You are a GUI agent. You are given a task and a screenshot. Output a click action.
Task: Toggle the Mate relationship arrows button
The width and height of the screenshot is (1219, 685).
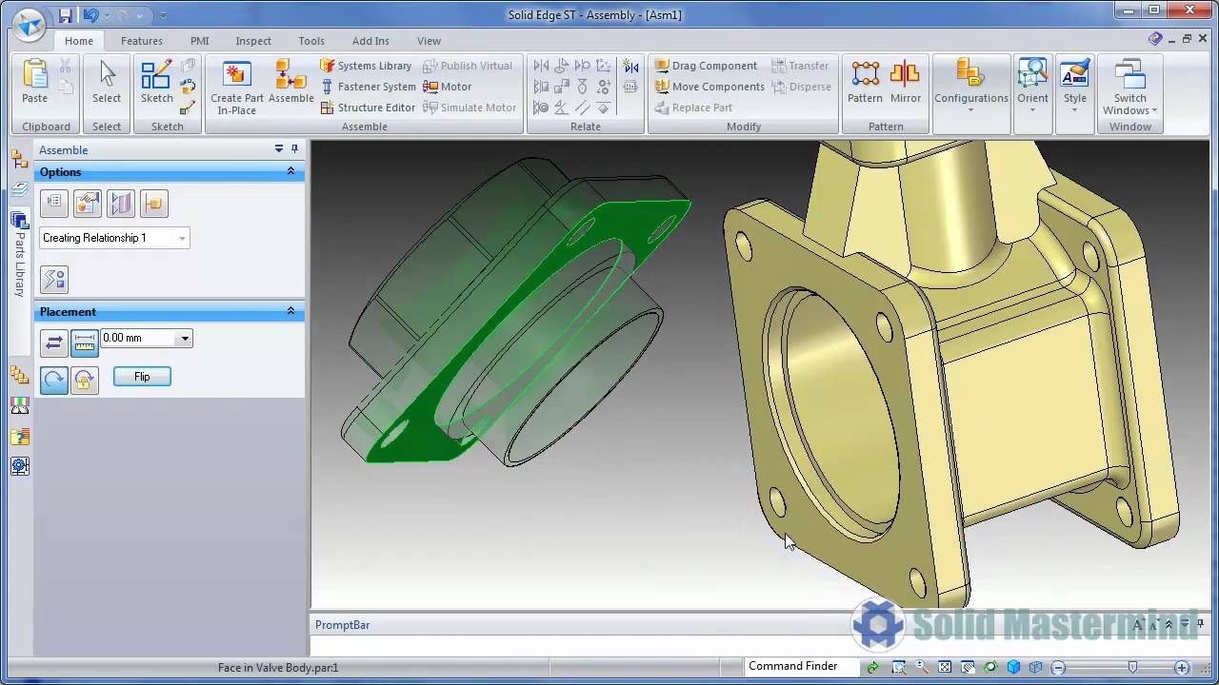click(54, 342)
